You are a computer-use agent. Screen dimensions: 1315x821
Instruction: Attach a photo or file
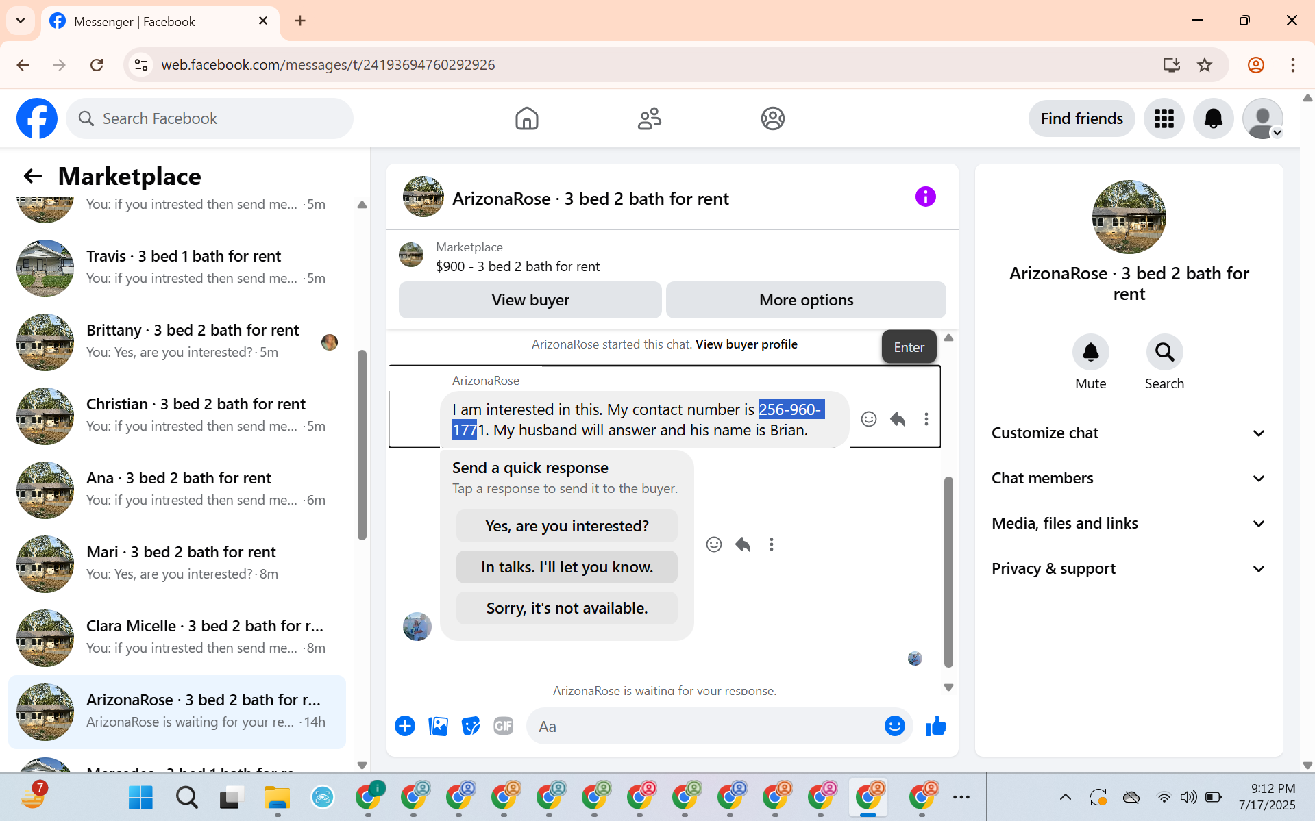[438, 726]
